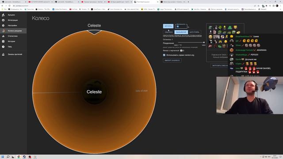The width and height of the screenshot is (283, 159).
Task: Click the РЕРОЛЛ chat message
Action: coord(254,55)
